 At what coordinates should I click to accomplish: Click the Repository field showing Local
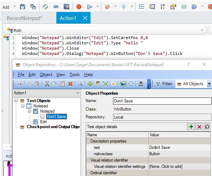pos(162,117)
